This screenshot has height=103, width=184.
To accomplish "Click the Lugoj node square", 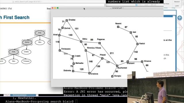I will pos(73,56).
